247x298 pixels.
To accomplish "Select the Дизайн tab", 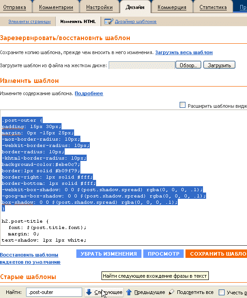I will coord(135,7).
